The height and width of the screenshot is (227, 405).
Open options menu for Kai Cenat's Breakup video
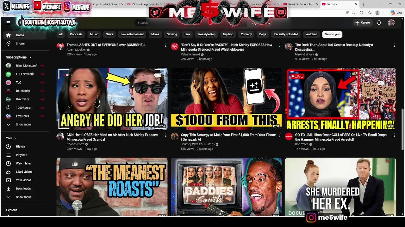tap(394, 45)
